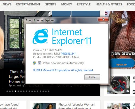Open the HEALTH & FITNESS section

[109, 4]
